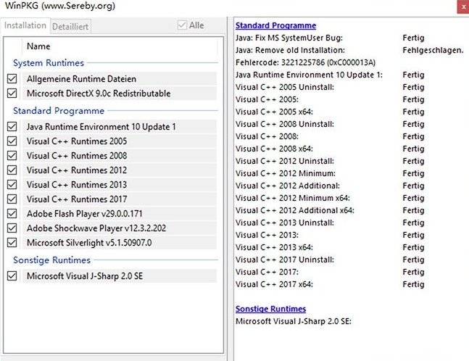Switch to the Installation tab
Viewport: 469px width, 361px height.
25,25
